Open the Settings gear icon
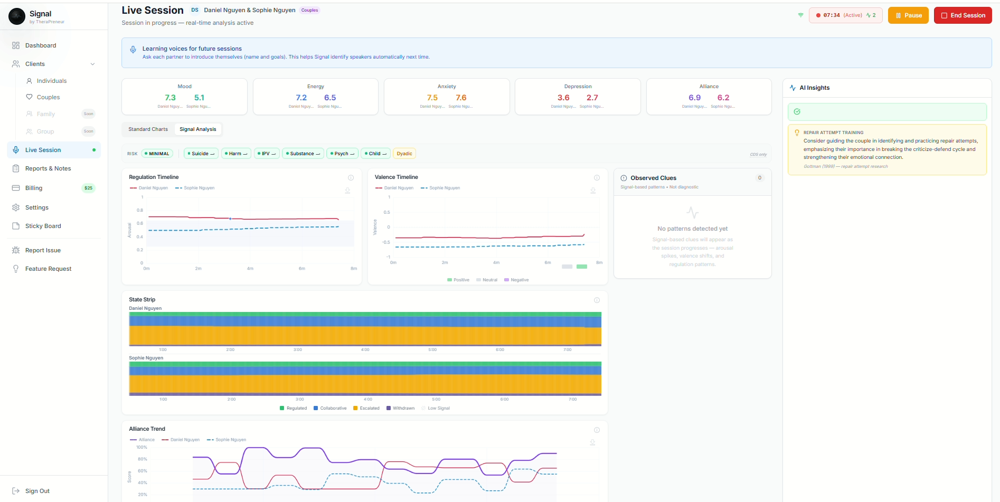 tap(16, 207)
